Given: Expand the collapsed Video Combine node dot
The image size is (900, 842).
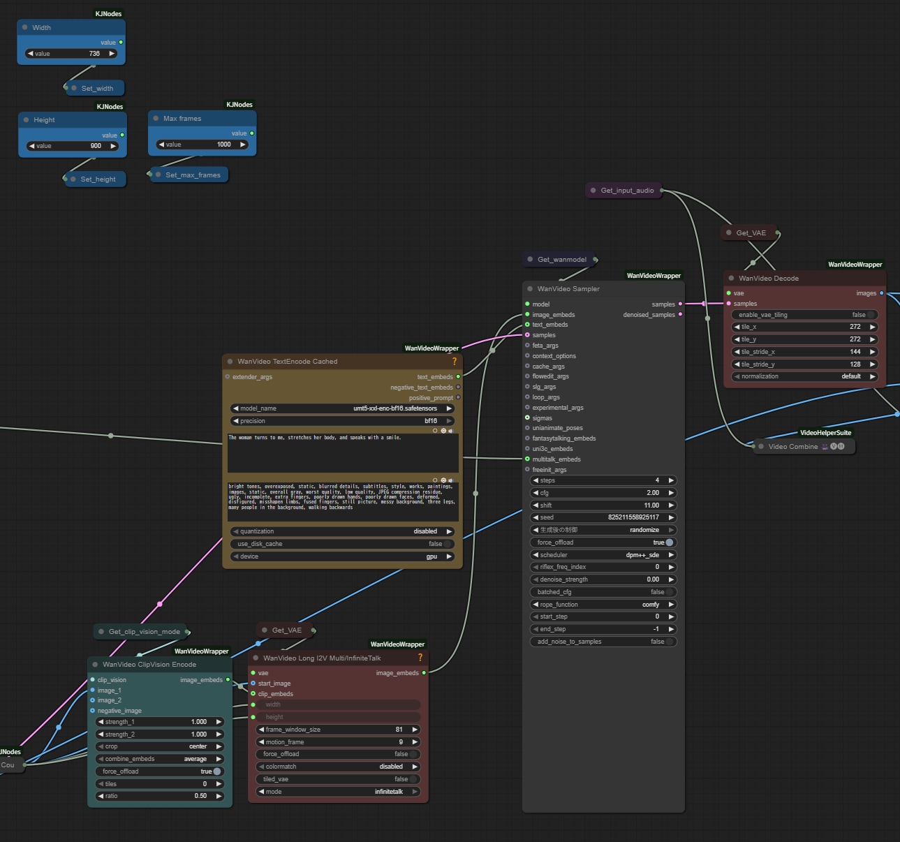Looking at the screenshot, I should tap(760, 447).
